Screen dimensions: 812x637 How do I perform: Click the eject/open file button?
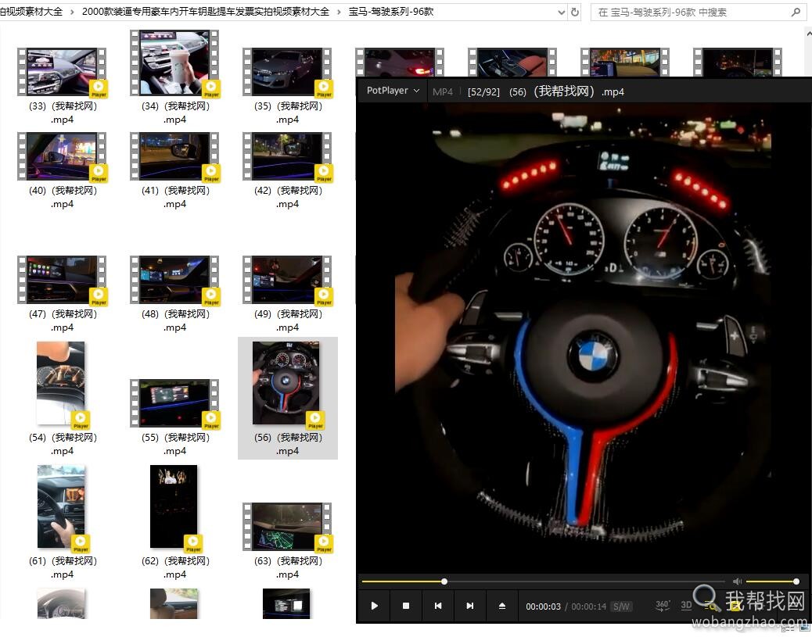[501, 606]
